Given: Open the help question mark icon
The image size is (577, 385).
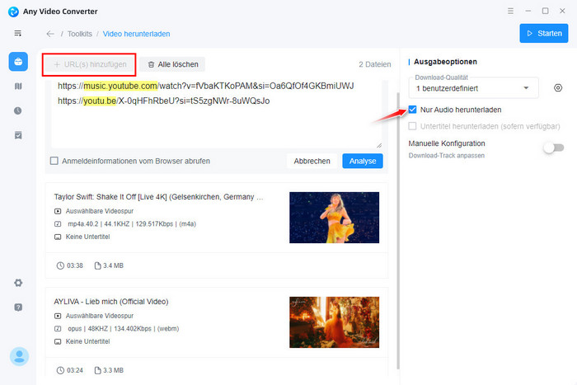Looking at the screenshot, I should [18, 308].
